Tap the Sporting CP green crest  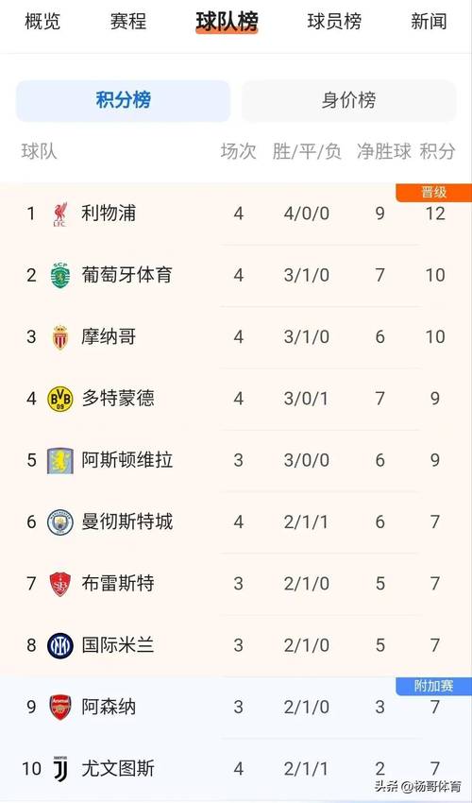click(60, 276)
